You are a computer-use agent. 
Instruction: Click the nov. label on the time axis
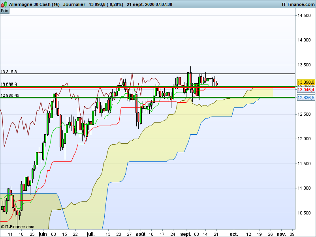pyautogui.click(x=281, y=234)
